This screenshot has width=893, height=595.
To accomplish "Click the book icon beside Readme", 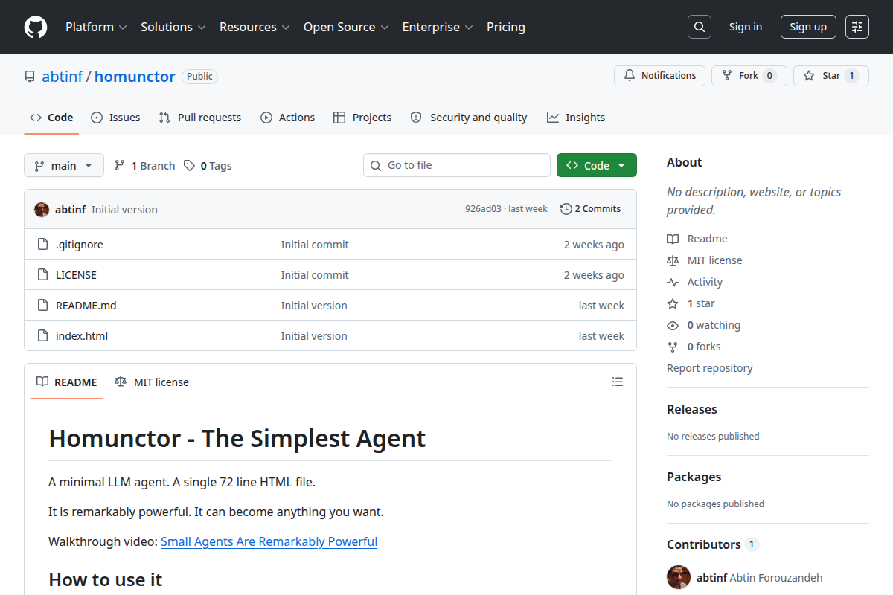I will [673, 239].
